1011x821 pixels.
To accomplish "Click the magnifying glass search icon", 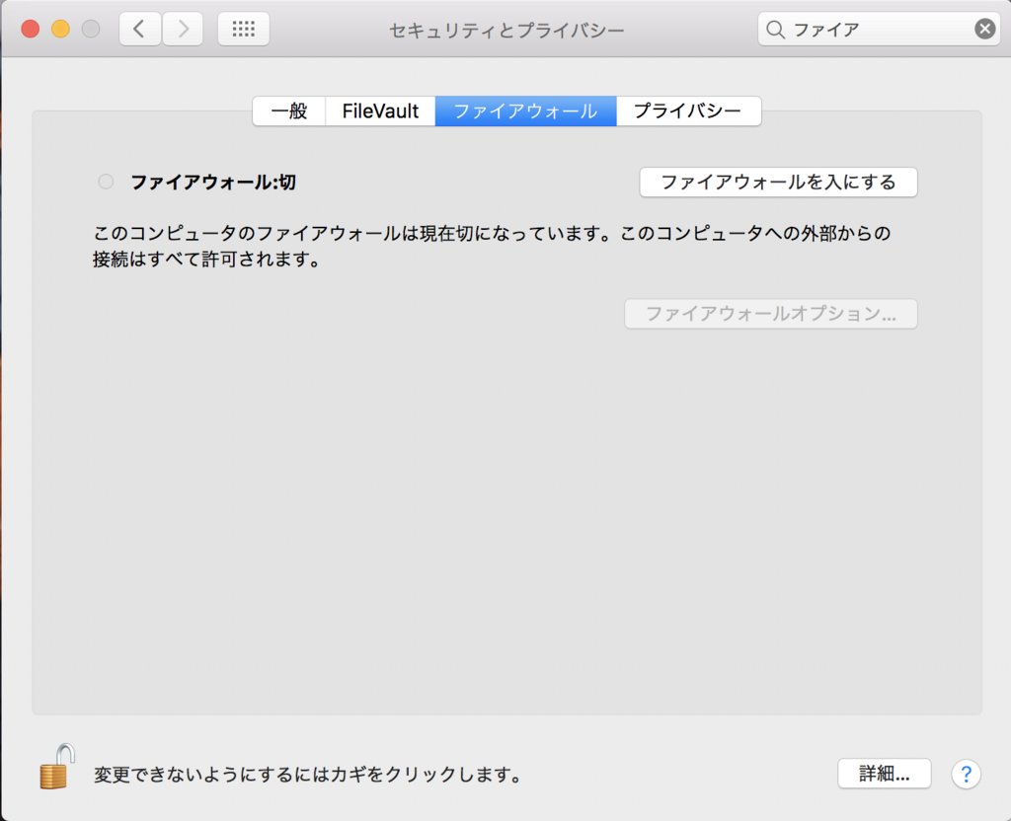I will [775, 30].
